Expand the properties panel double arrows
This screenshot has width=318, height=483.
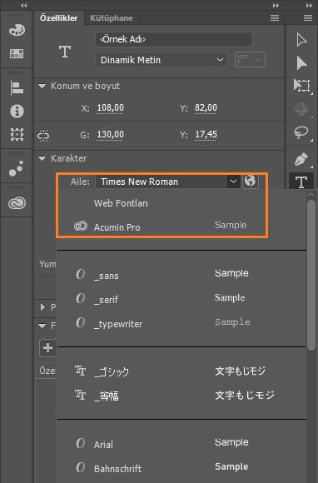click(x=276, y=5)
